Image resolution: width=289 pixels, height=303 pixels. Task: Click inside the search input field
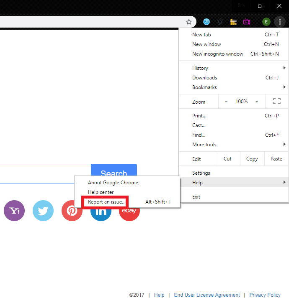[45, 173]
